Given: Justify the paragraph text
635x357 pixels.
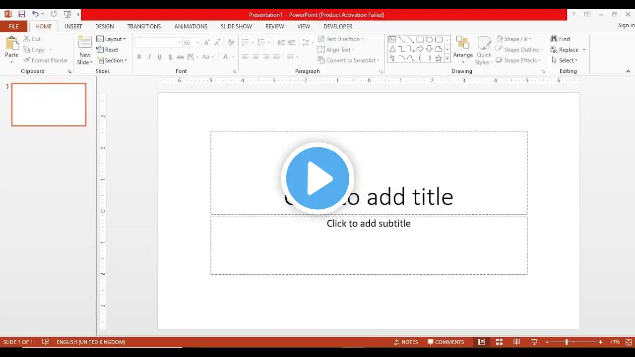Looking at the screenshot, I should (x=276, y=57).
